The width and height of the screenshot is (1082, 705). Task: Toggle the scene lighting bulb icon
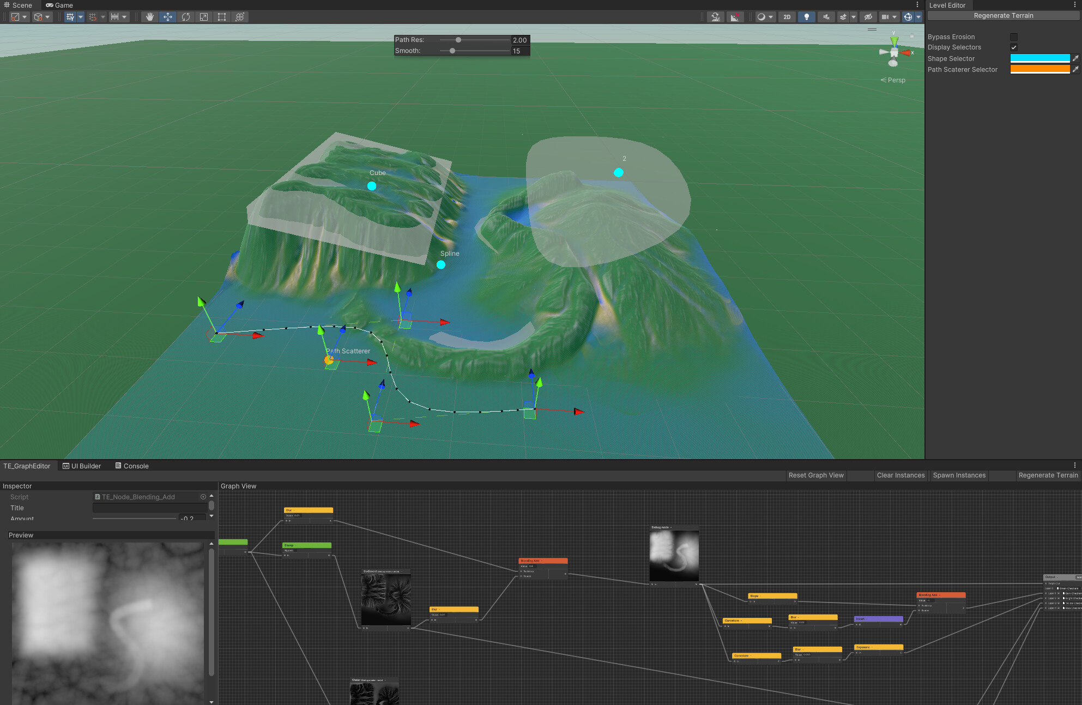[x=807, y=17]
